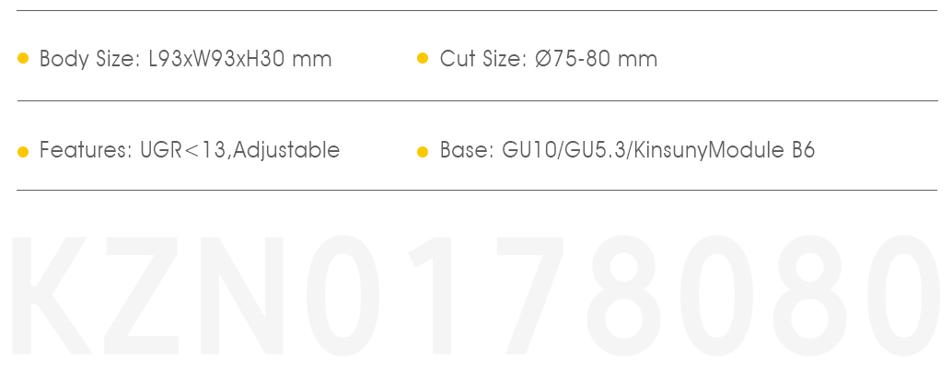Click the yellow bullet beside Base
952x385 pixels.
[423, 152]
